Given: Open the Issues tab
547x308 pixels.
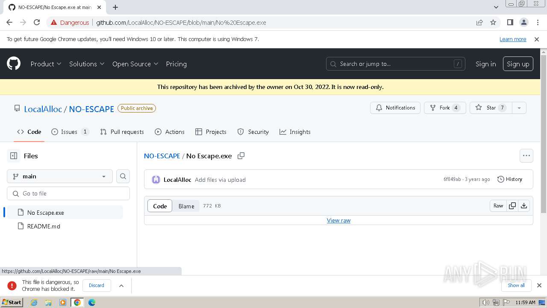Looking at the screenshot, I should click(x=70, y=132).
